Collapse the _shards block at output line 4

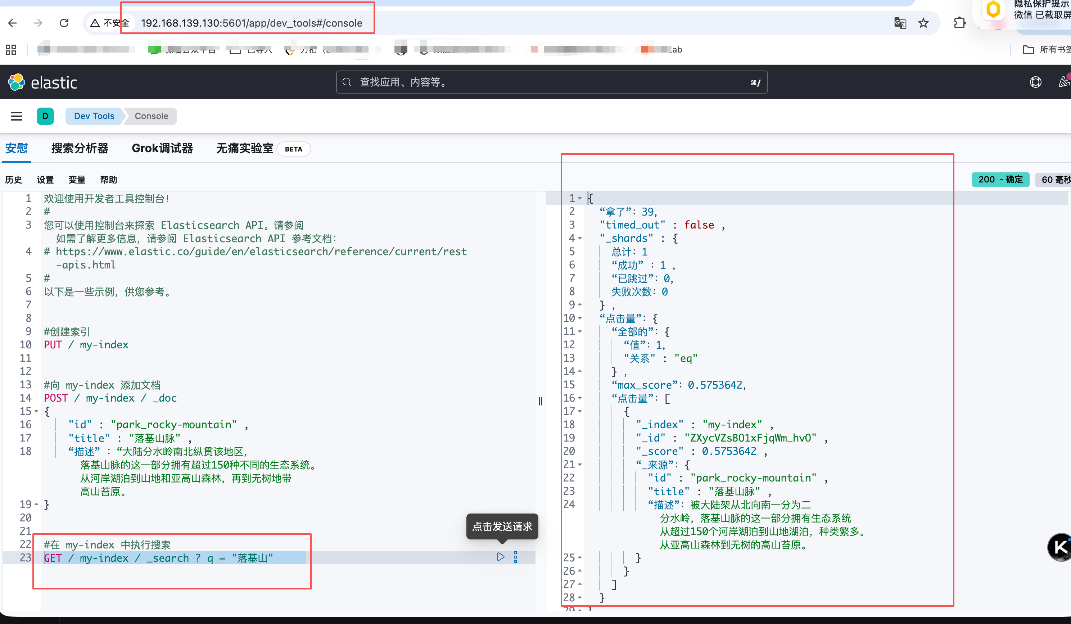click(x=580, y=238)
